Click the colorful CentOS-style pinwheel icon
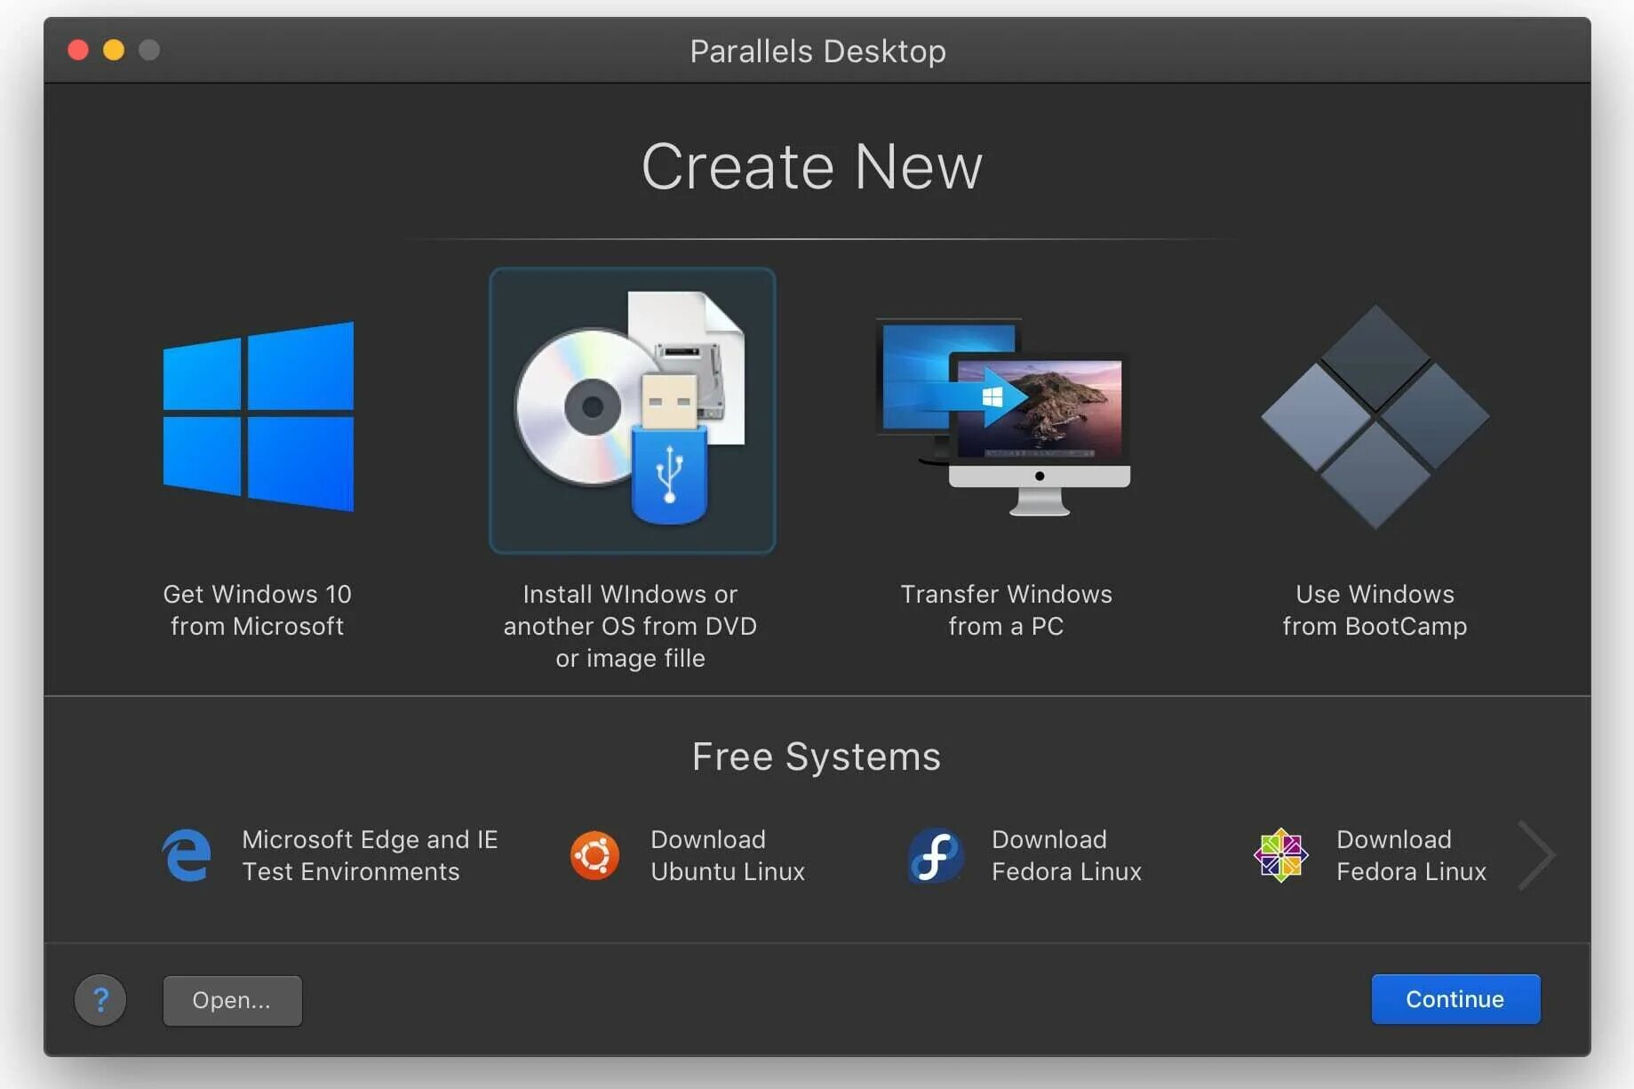The height and width of the screenshot is (1089, 1634). point(1280,855)
